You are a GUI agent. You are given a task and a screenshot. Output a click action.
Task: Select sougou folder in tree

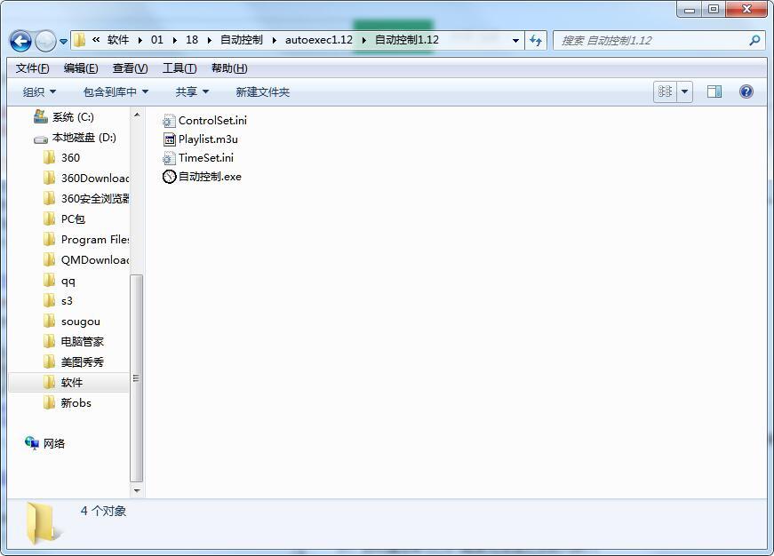(x=81, y=322)
